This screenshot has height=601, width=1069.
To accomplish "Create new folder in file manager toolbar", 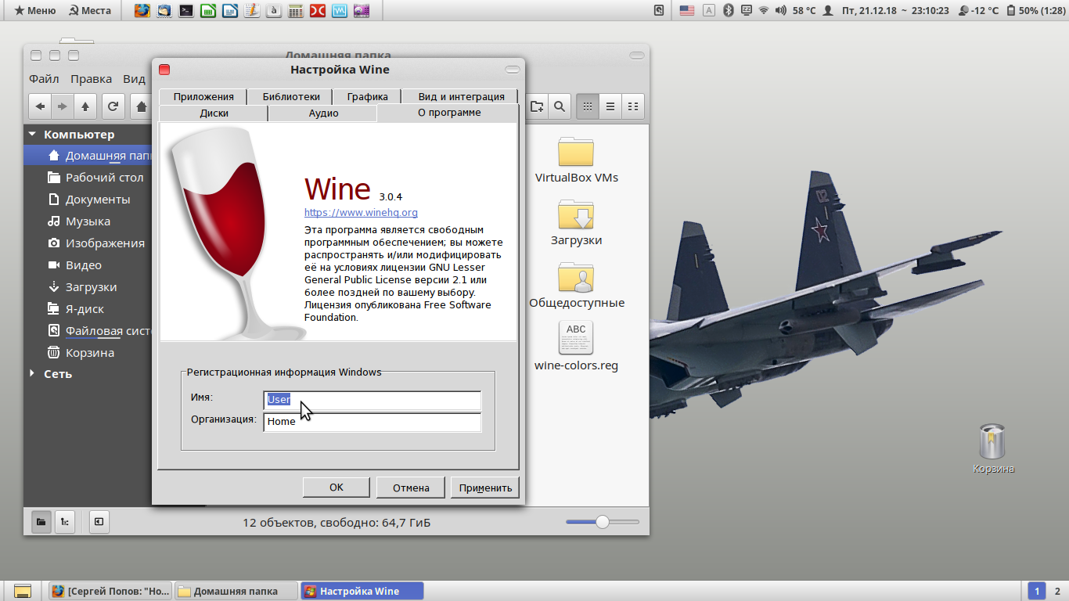I will (537, 106).
